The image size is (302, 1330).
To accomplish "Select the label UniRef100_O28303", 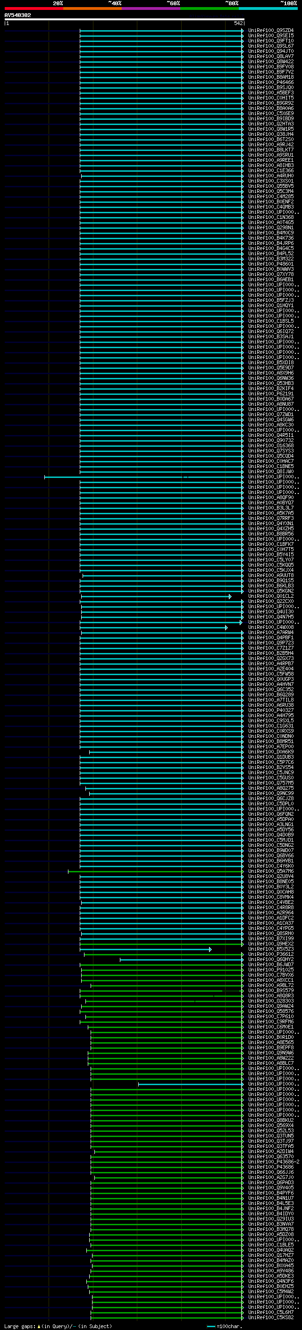I will (x=271, y=1001).
